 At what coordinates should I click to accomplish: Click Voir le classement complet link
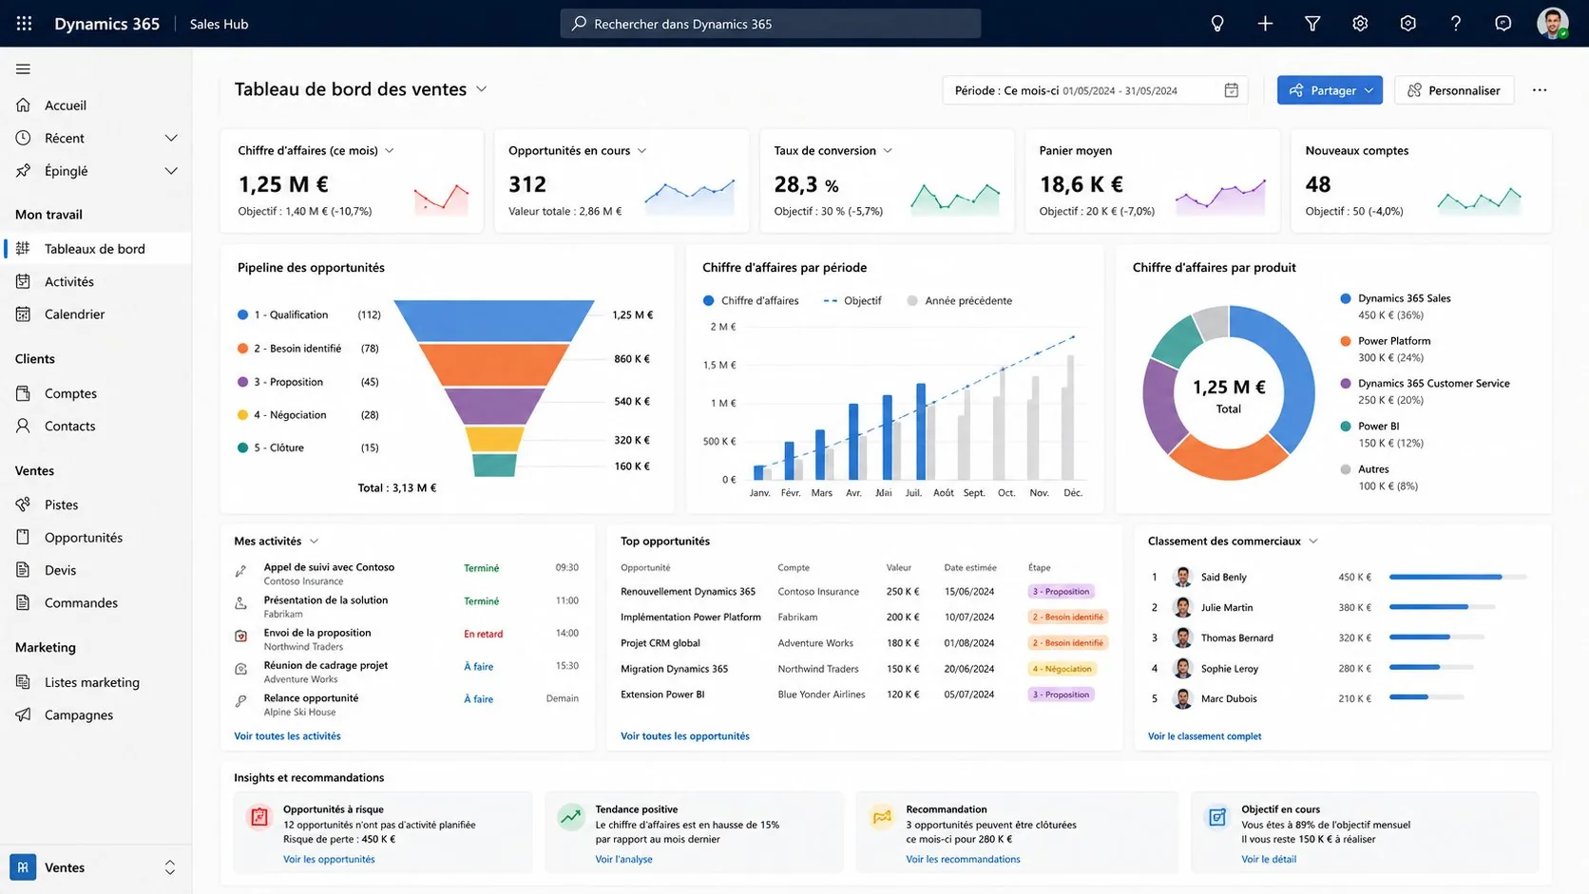pyautogui.click(x=1204, y=736)
